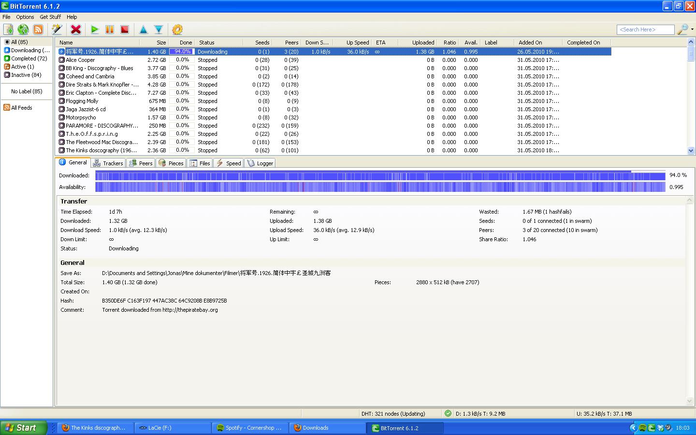The image size is (696, 435).
Task: Sort torrents by Done column header
Action: (182, 43)
